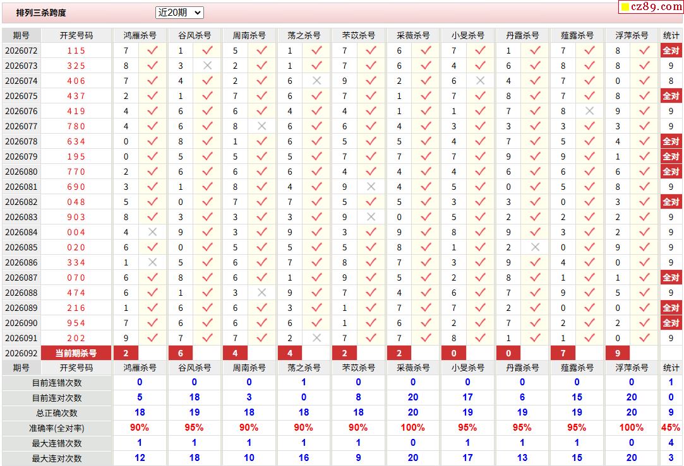Click the X mark for 荡之杀号 in row 2026074
This screenshot has width=684, height=466.
[x=316, y=81]
